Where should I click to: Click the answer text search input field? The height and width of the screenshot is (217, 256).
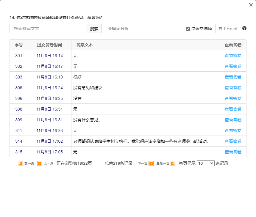click(x=48, y=29)
